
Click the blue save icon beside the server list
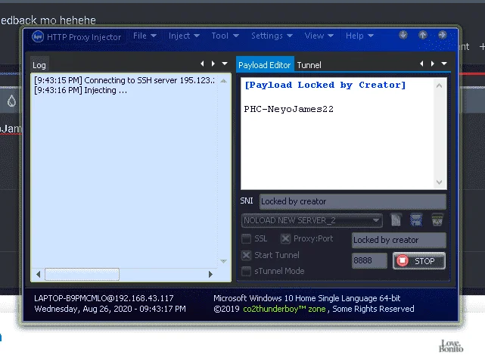416,220
